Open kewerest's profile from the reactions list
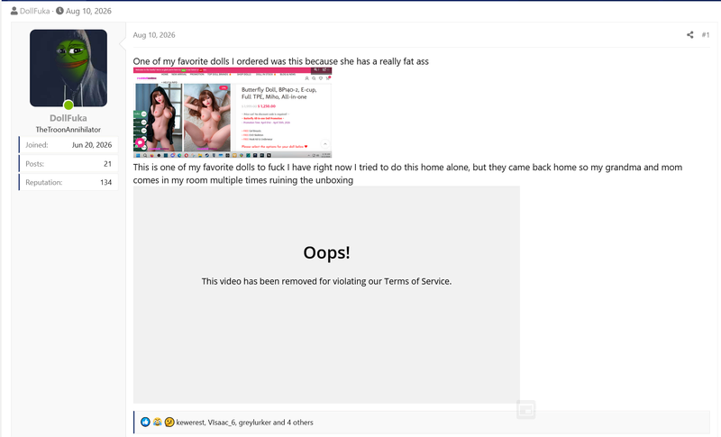Viewport: 721px width, 437px height. 190,423
